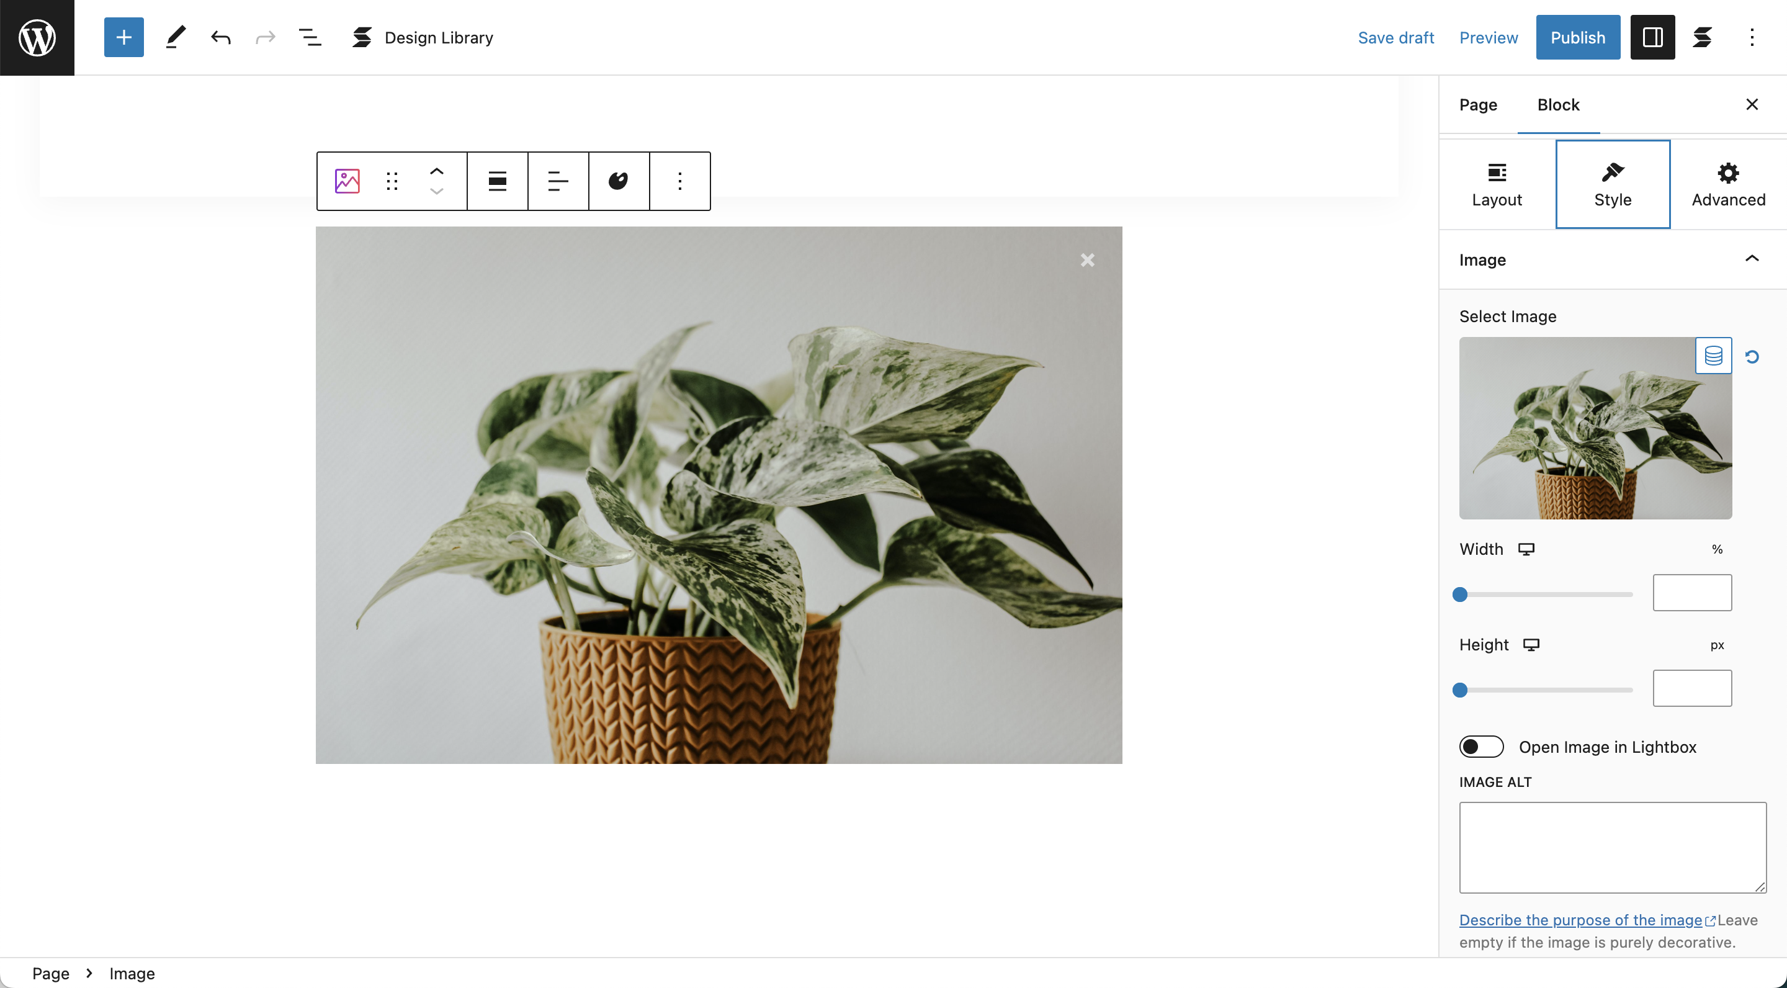Image resolution: width=1787 pixels, height=988 pixels.
Task: Open the Document Overview list view
Action: pos(310,37)
